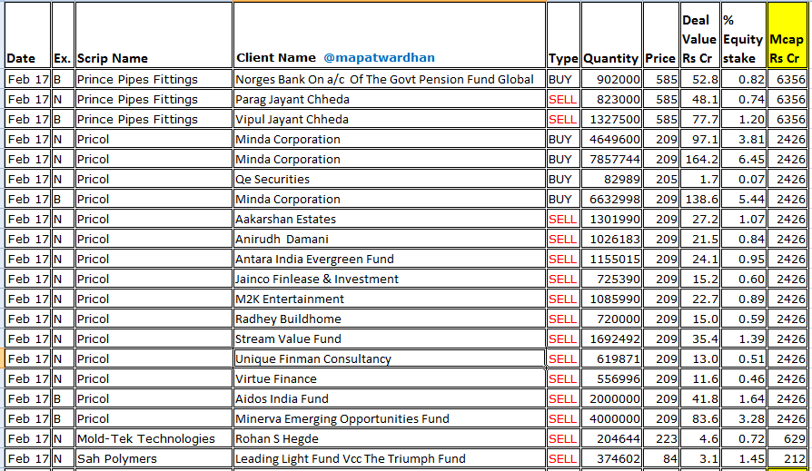Viewport: 812px width, 471px height.
Task: Click quantity 4000000 cell
Action: [611, 418]
